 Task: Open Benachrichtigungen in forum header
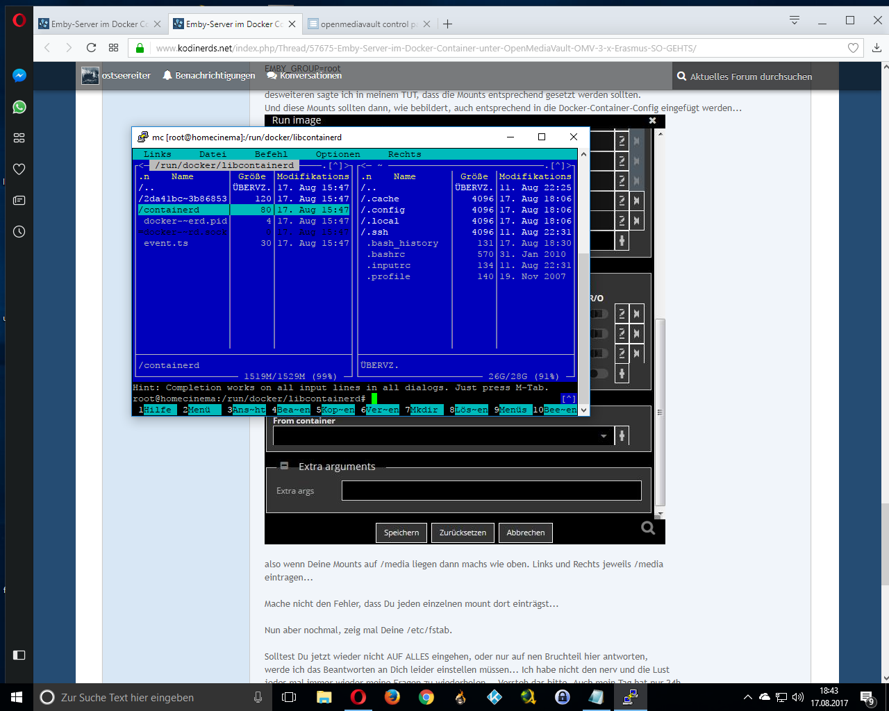point(209,75)
